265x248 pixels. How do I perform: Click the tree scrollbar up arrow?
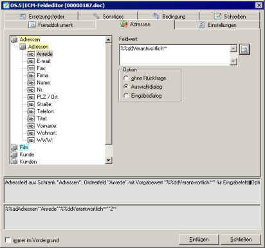tap(108, 40)
